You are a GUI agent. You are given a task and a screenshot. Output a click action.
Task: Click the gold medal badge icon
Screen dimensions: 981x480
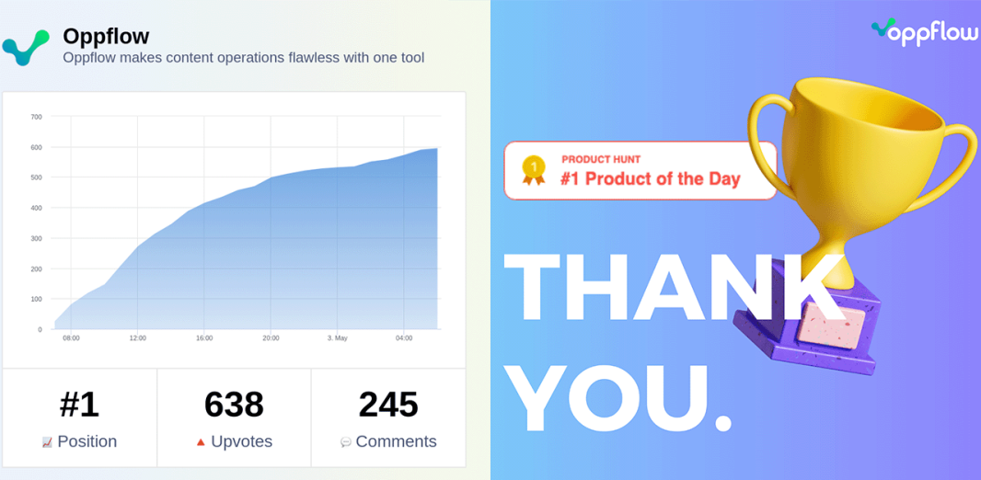pos(534,171)
